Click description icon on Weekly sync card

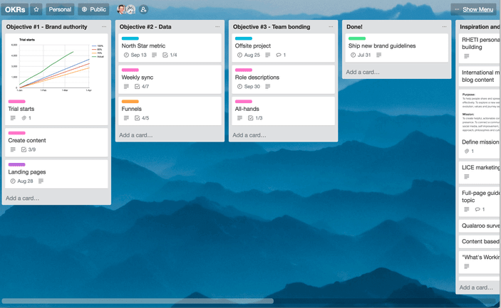pos(127,86)
